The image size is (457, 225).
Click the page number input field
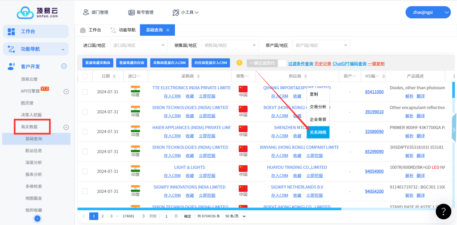pos(166,216)
